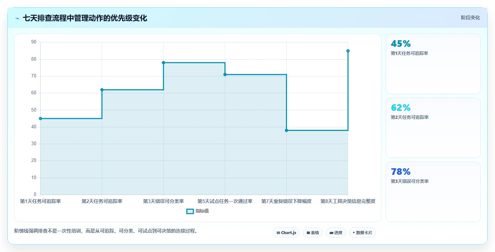Click the data point for 第1天任务可追踪率

[40, 119]
